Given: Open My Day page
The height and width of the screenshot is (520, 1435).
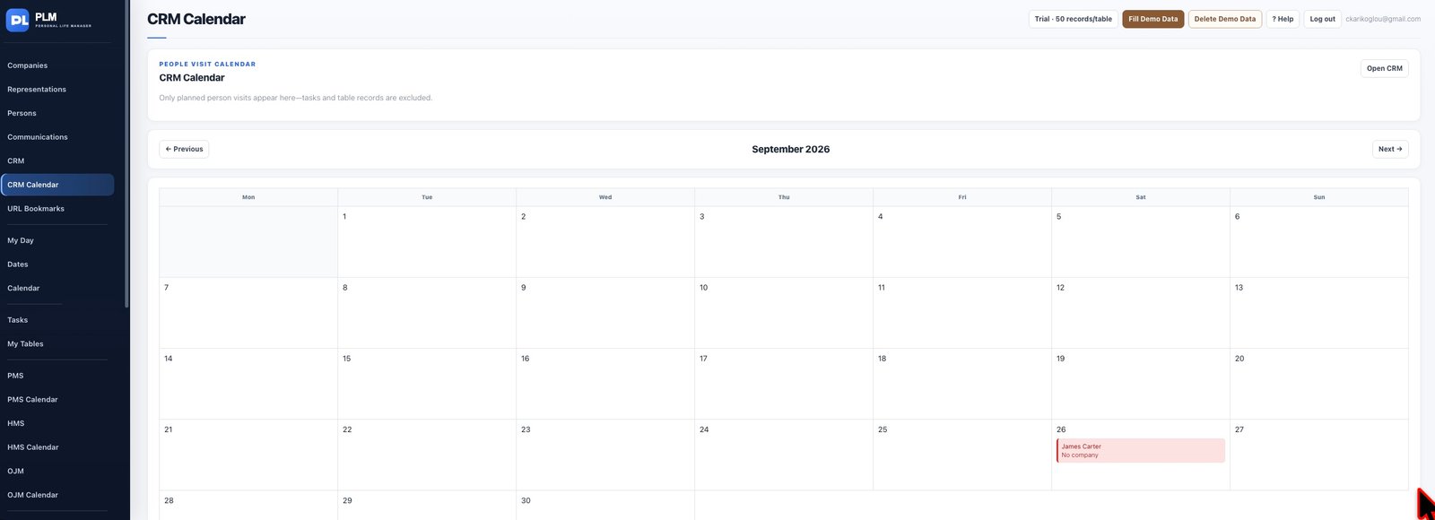Looking at the screenshot, I should [21, 240].
